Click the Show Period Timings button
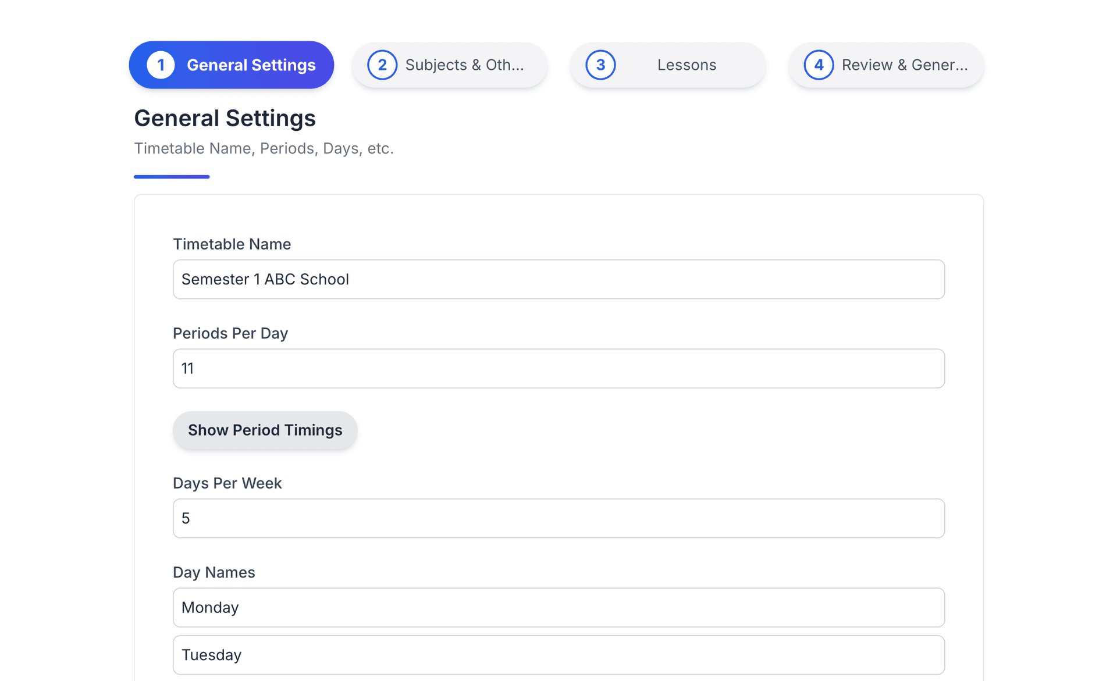Image resolution: width=1117 pixels, height=681 pixels. (x=265, y=430)
